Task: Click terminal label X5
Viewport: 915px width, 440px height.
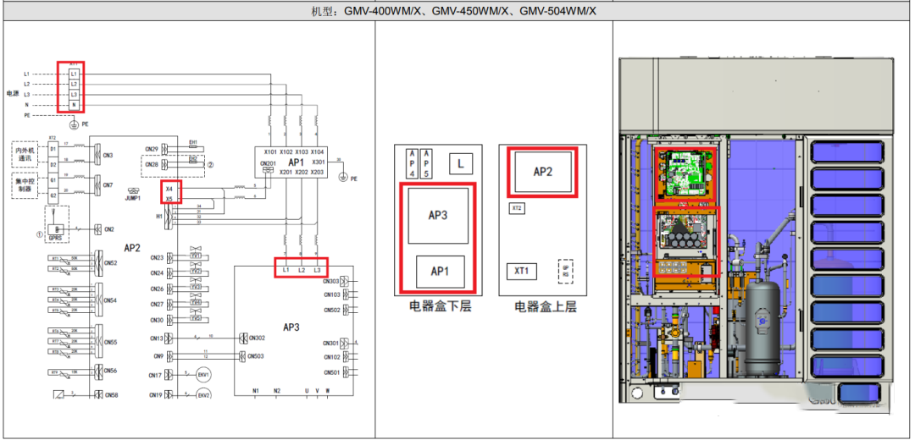Action: click(x=169, y=199)
